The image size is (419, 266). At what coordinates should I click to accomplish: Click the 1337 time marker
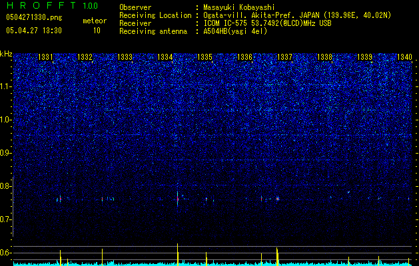[285, 57]
